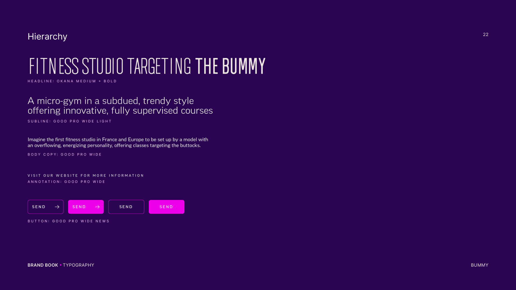516x290 pixels.
Task: Click 'VISIT OUR WEBSITE FOR MORE INFORMATION' text
Action: [x=86, y=176]
